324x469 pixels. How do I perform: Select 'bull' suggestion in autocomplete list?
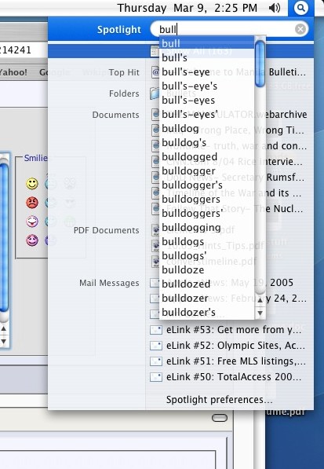pos(206,43)
